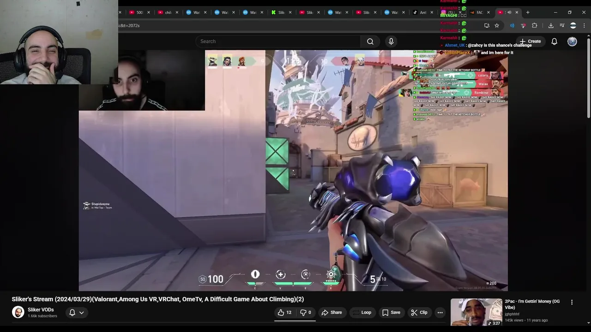Click the YouTube search magnifier button
This screenshot has width=591, height=332.
pos(370,41)
